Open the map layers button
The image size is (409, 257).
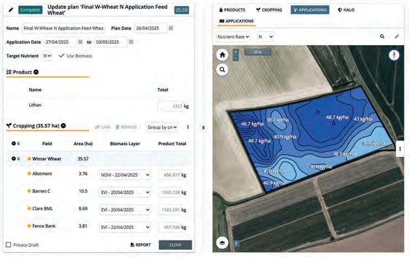[222, 243]
